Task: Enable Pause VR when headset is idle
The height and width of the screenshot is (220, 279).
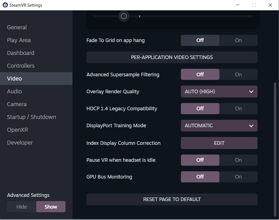Action: point(238,160)
